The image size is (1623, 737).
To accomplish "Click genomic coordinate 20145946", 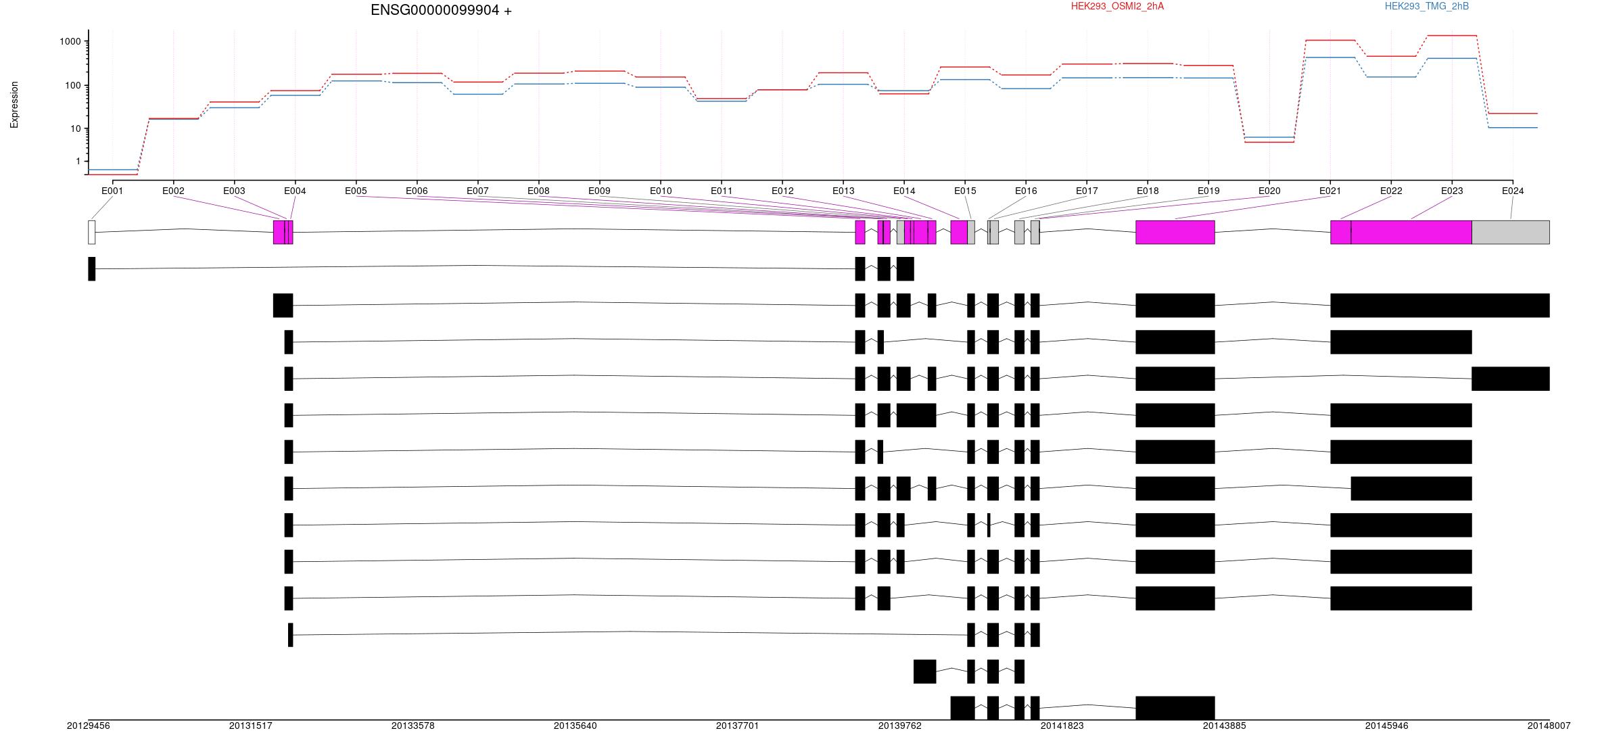I will click(x=1387, y=726).
